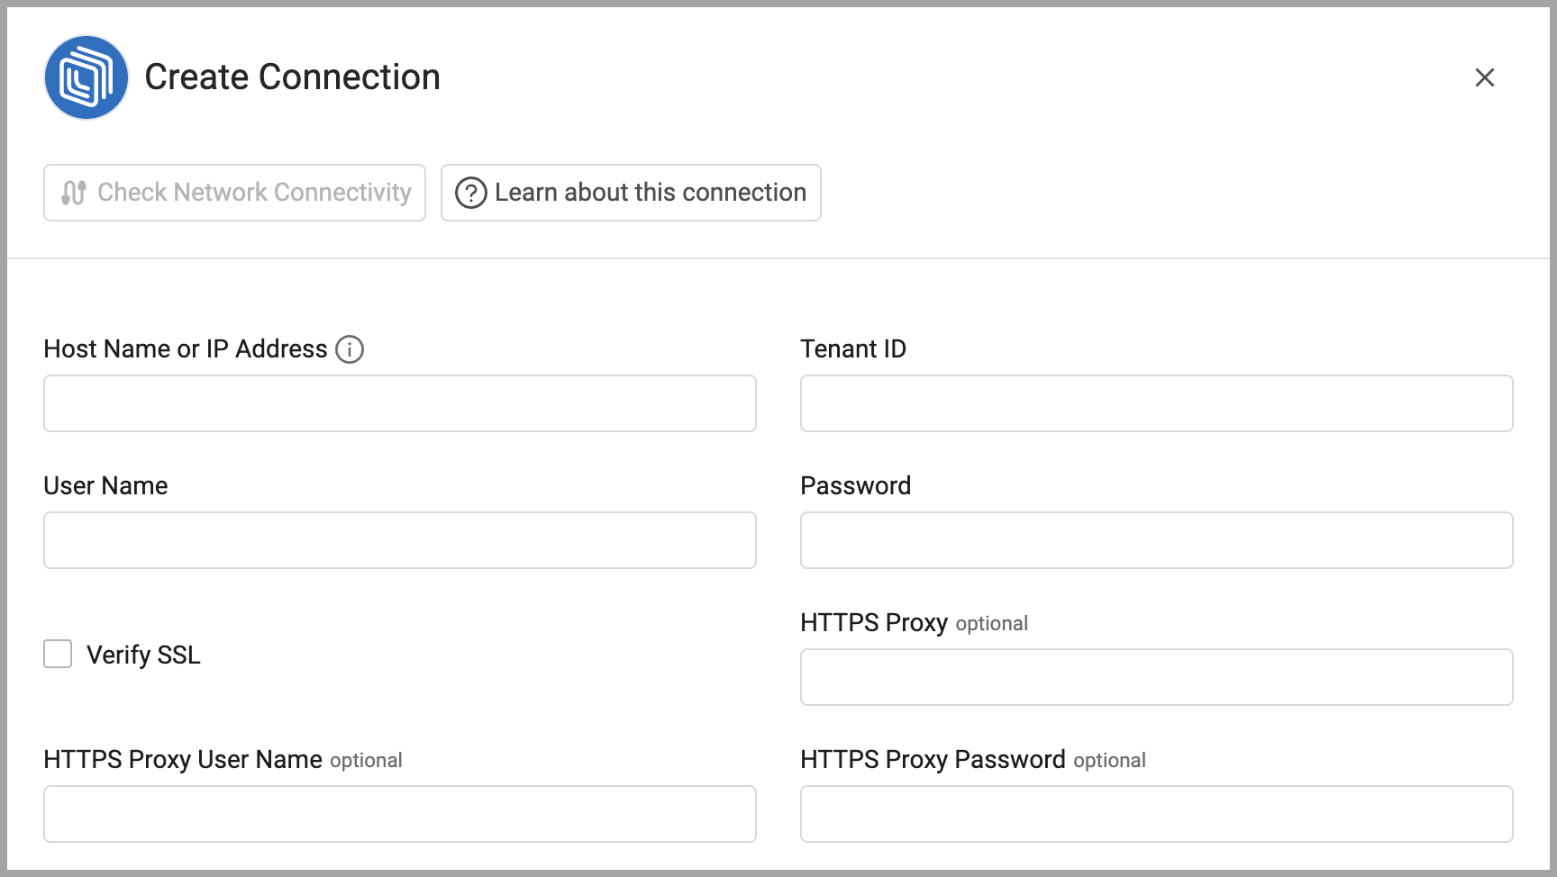
Task: Enable the Verify SSL checkbox
Action: point(58,654)
